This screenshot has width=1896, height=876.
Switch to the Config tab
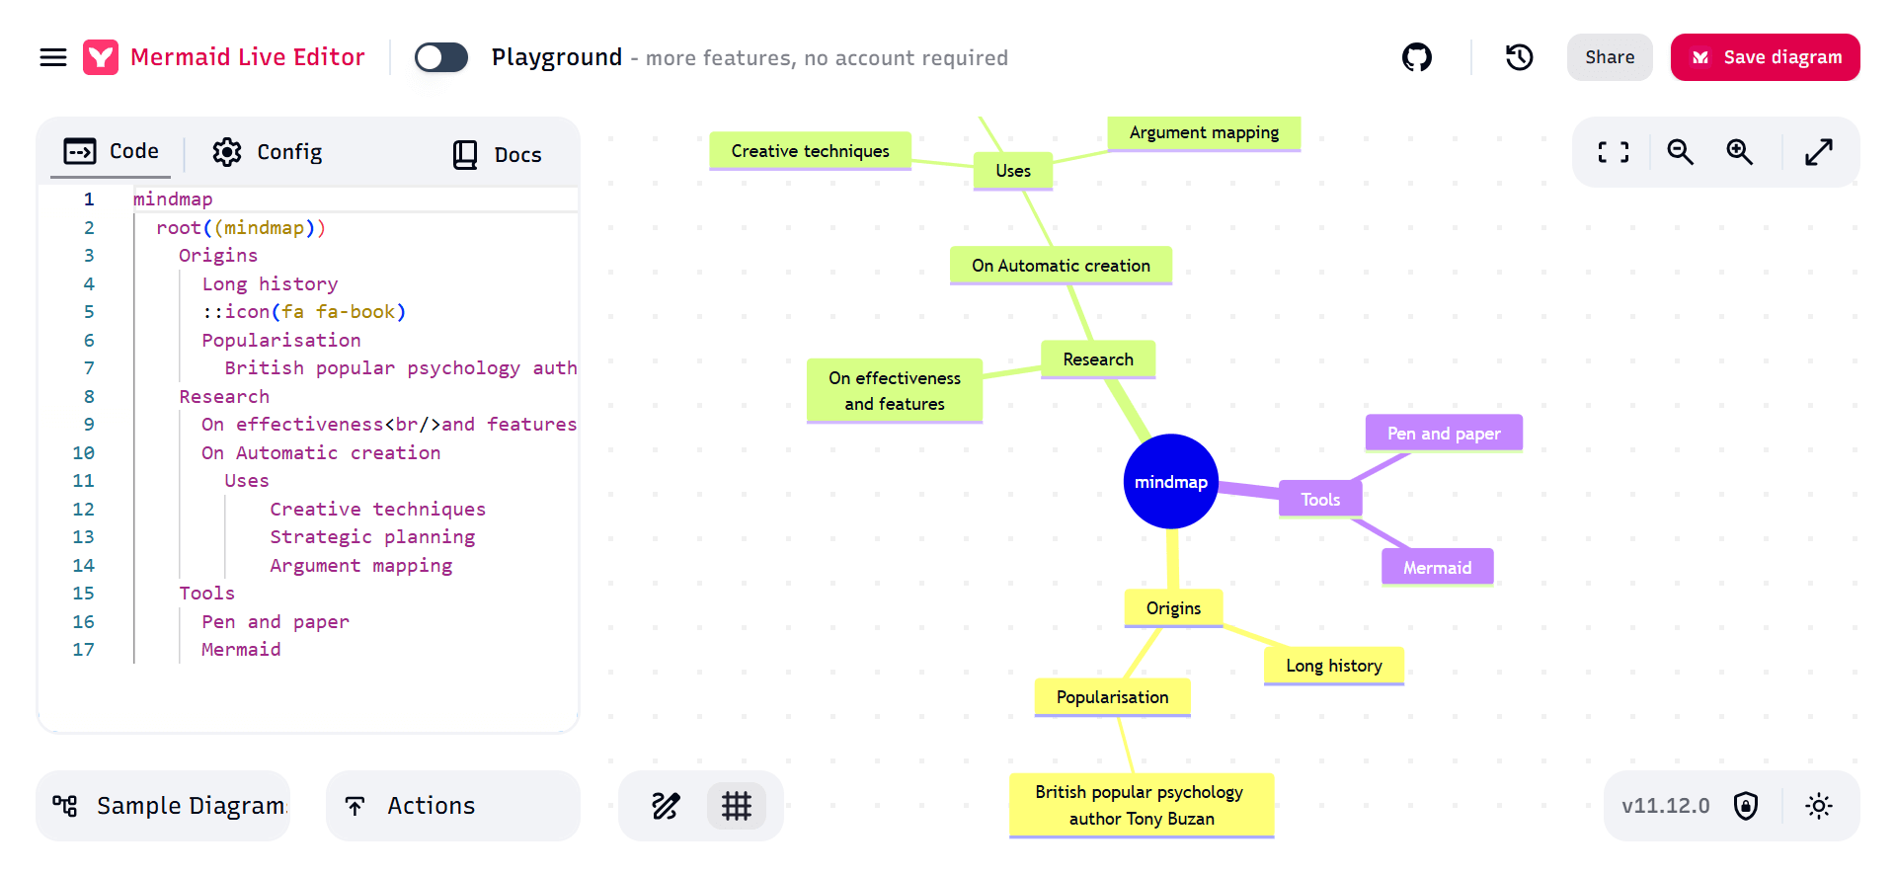(268, 152)
